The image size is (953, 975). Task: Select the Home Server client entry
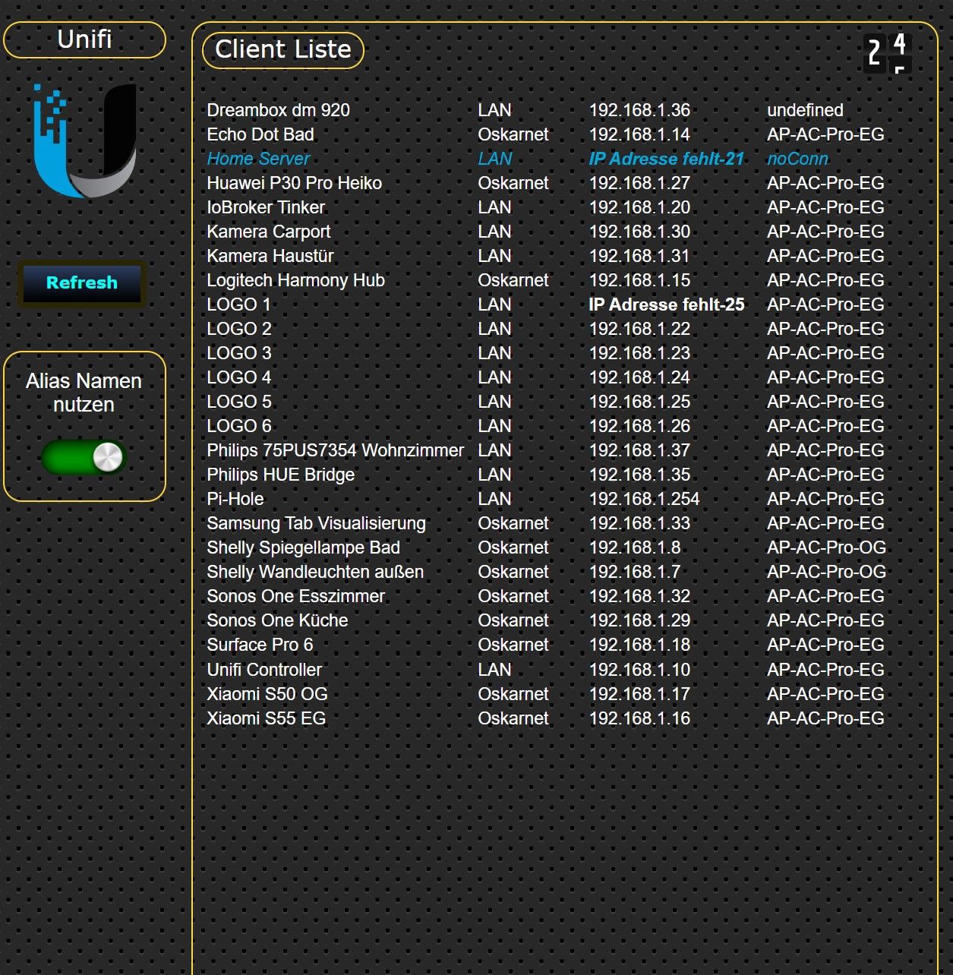[x=258, y=159]
